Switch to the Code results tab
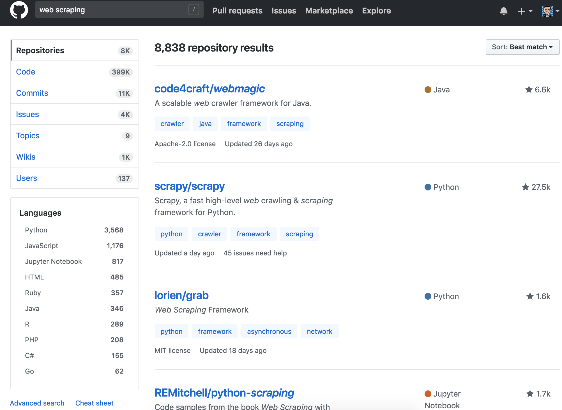Image resolution: width=562 pixels, height=410 pixels. 26,72
